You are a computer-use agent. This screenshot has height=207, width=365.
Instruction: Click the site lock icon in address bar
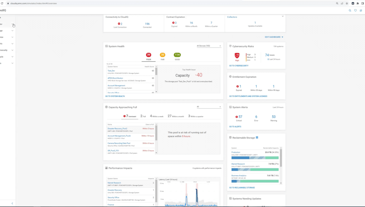pos(8,3)
